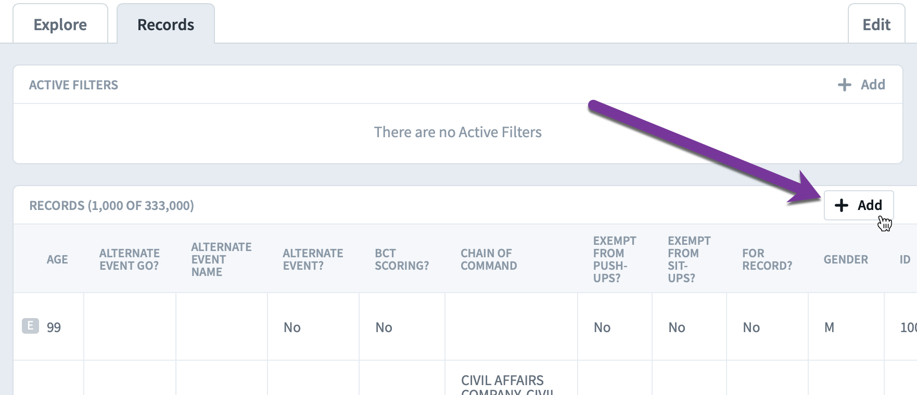Screen dimensions: 917x395
Task: Click the Edit tab button
Action: point(876,24)
